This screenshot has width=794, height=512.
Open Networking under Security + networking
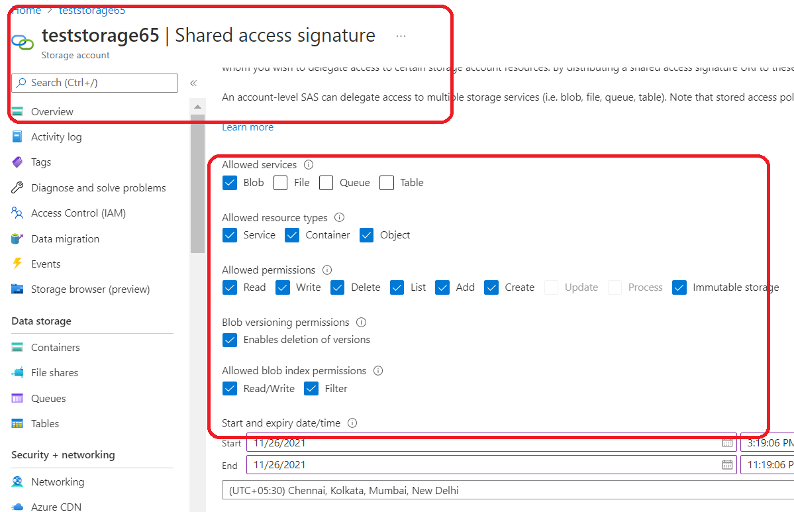(x=58, y=482)
